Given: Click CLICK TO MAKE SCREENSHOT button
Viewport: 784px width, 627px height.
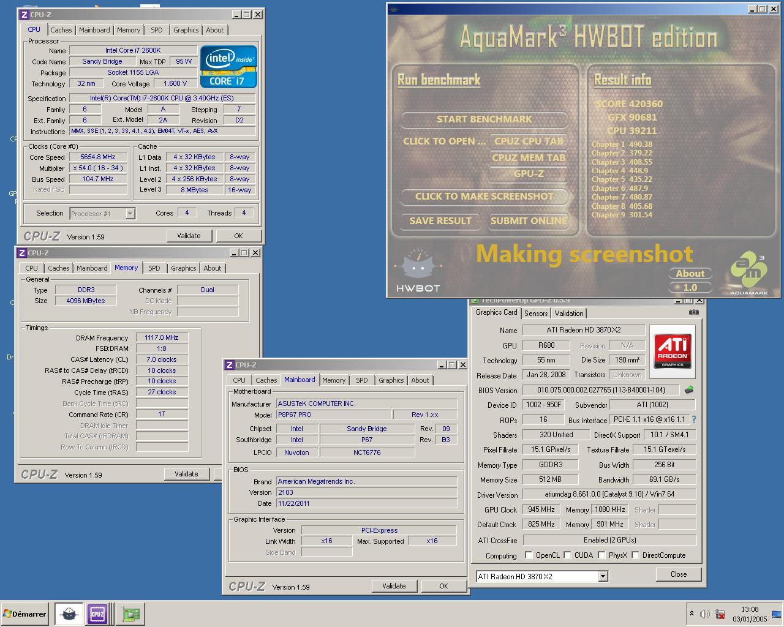Looking at the screenshot, I should [484, 197].
